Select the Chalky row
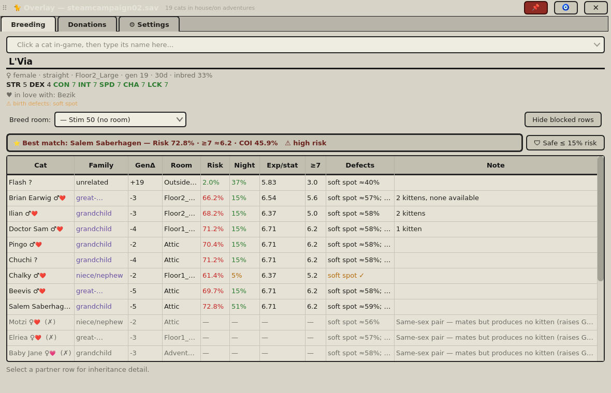 [302, 276]
